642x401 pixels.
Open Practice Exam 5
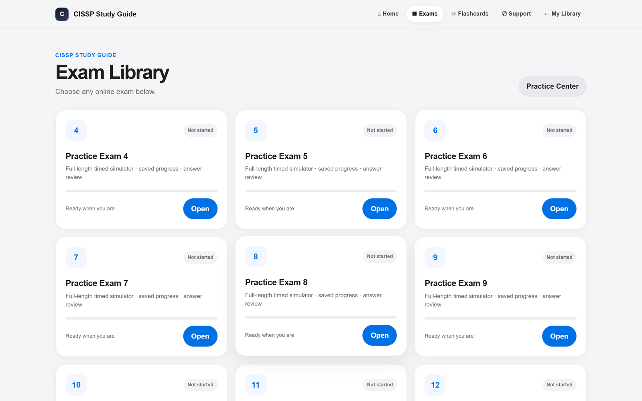click(x=380, y=209)
